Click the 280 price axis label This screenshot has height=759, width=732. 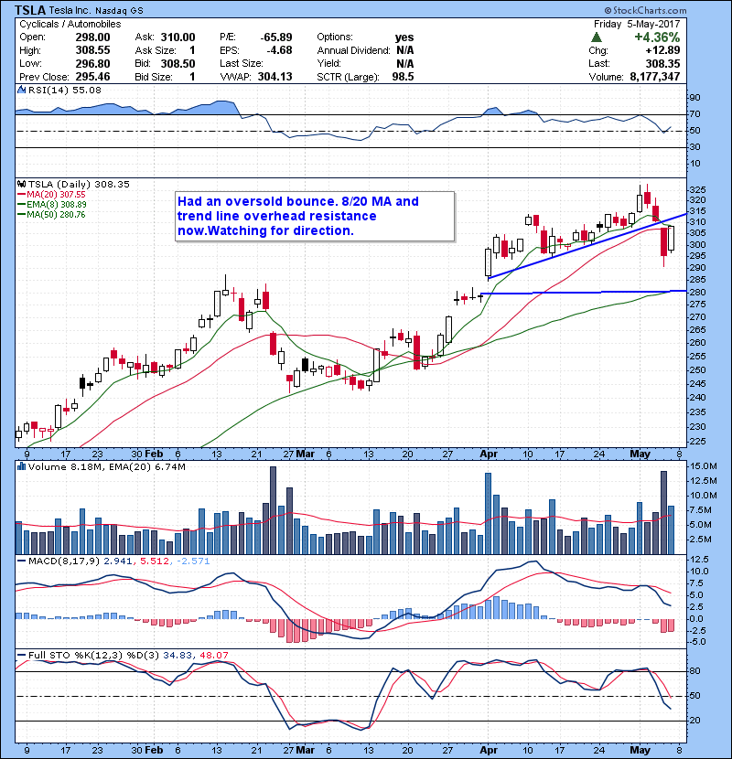697,293
